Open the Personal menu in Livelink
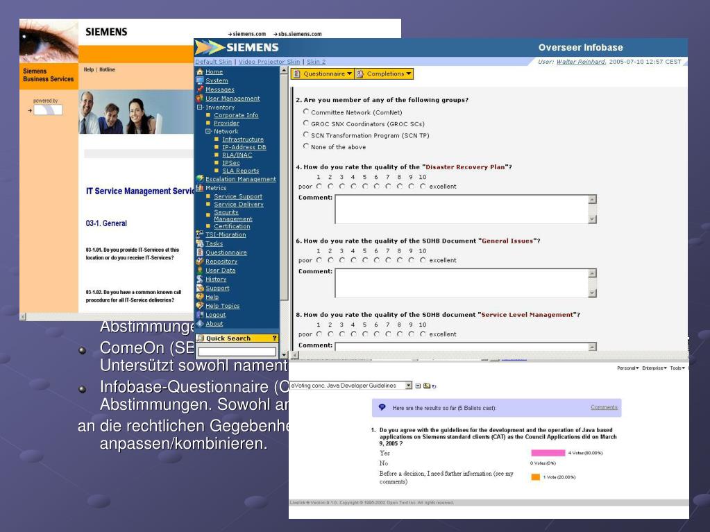The image size is (710, 532). [628, 368]
